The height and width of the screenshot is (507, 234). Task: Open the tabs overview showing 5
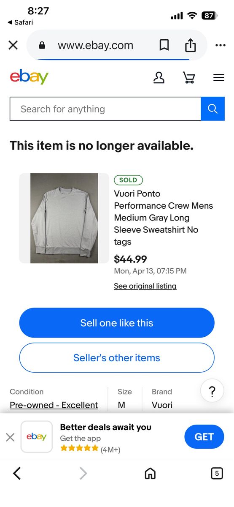(x=217, y=474)
